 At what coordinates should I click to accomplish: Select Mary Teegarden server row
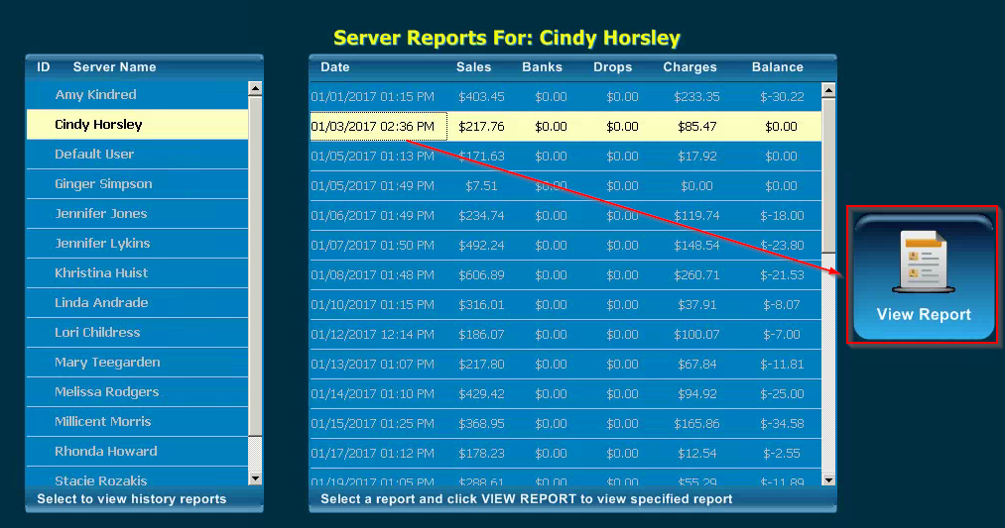[137, 363]
